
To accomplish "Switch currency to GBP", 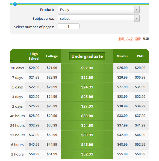I will (x=138, y=39).
